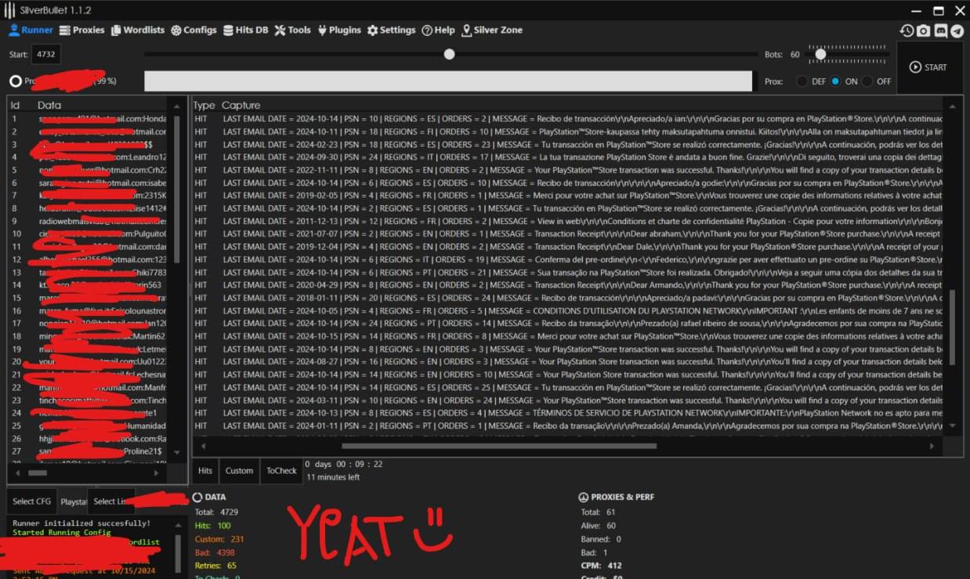The image size is (970, 579).
Task: Switch to the Proxies tab
Action: click(81, 30)
